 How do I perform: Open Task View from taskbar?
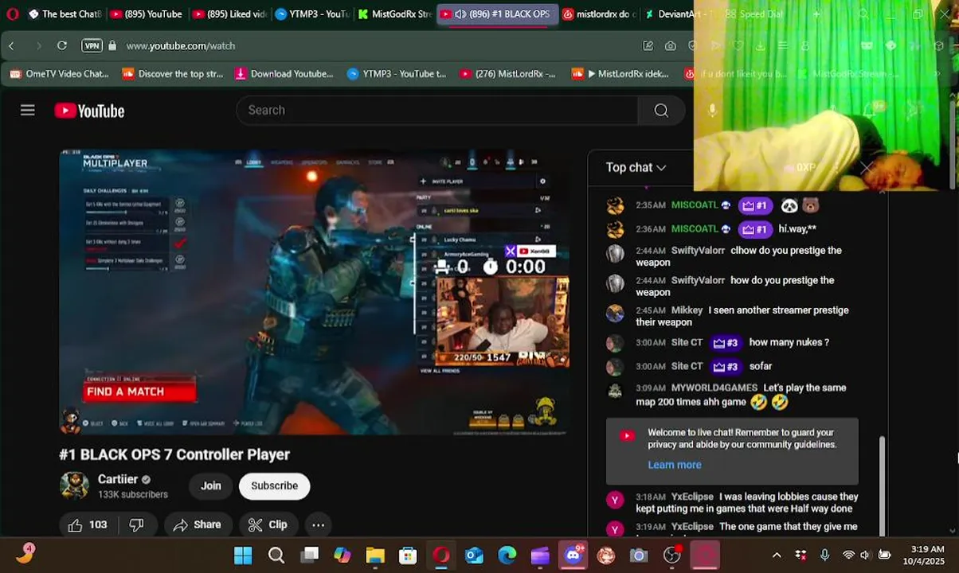pyautogui.click(x=310, y=555)
